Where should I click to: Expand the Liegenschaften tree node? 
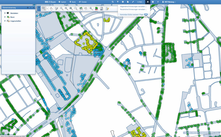pyautogui.click(x=5, y=21)
